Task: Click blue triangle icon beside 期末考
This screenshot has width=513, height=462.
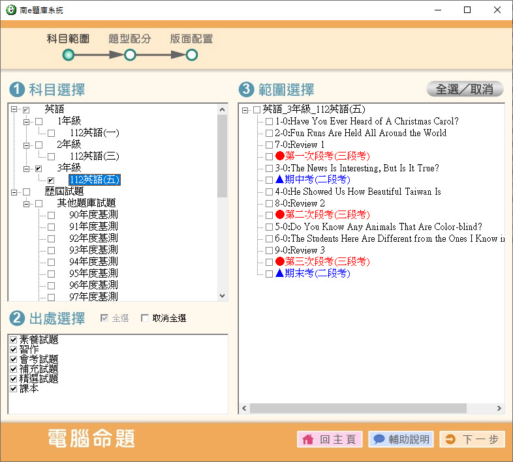Action: coord(280,274)
